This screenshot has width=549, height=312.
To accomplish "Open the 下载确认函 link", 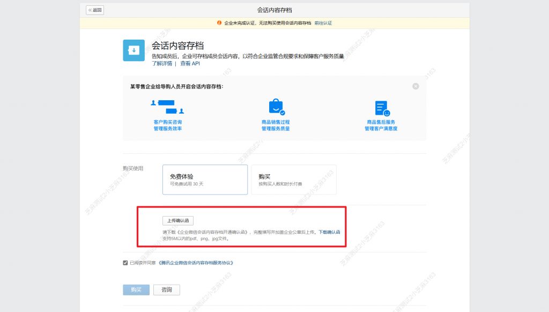I will (329, 232).
